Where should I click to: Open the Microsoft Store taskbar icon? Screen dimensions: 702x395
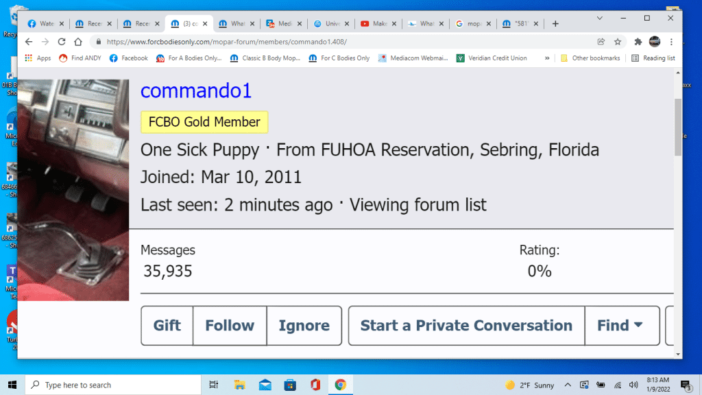tap(290, 385)
